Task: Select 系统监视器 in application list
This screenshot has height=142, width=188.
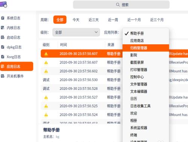Action: pos(146,128)
